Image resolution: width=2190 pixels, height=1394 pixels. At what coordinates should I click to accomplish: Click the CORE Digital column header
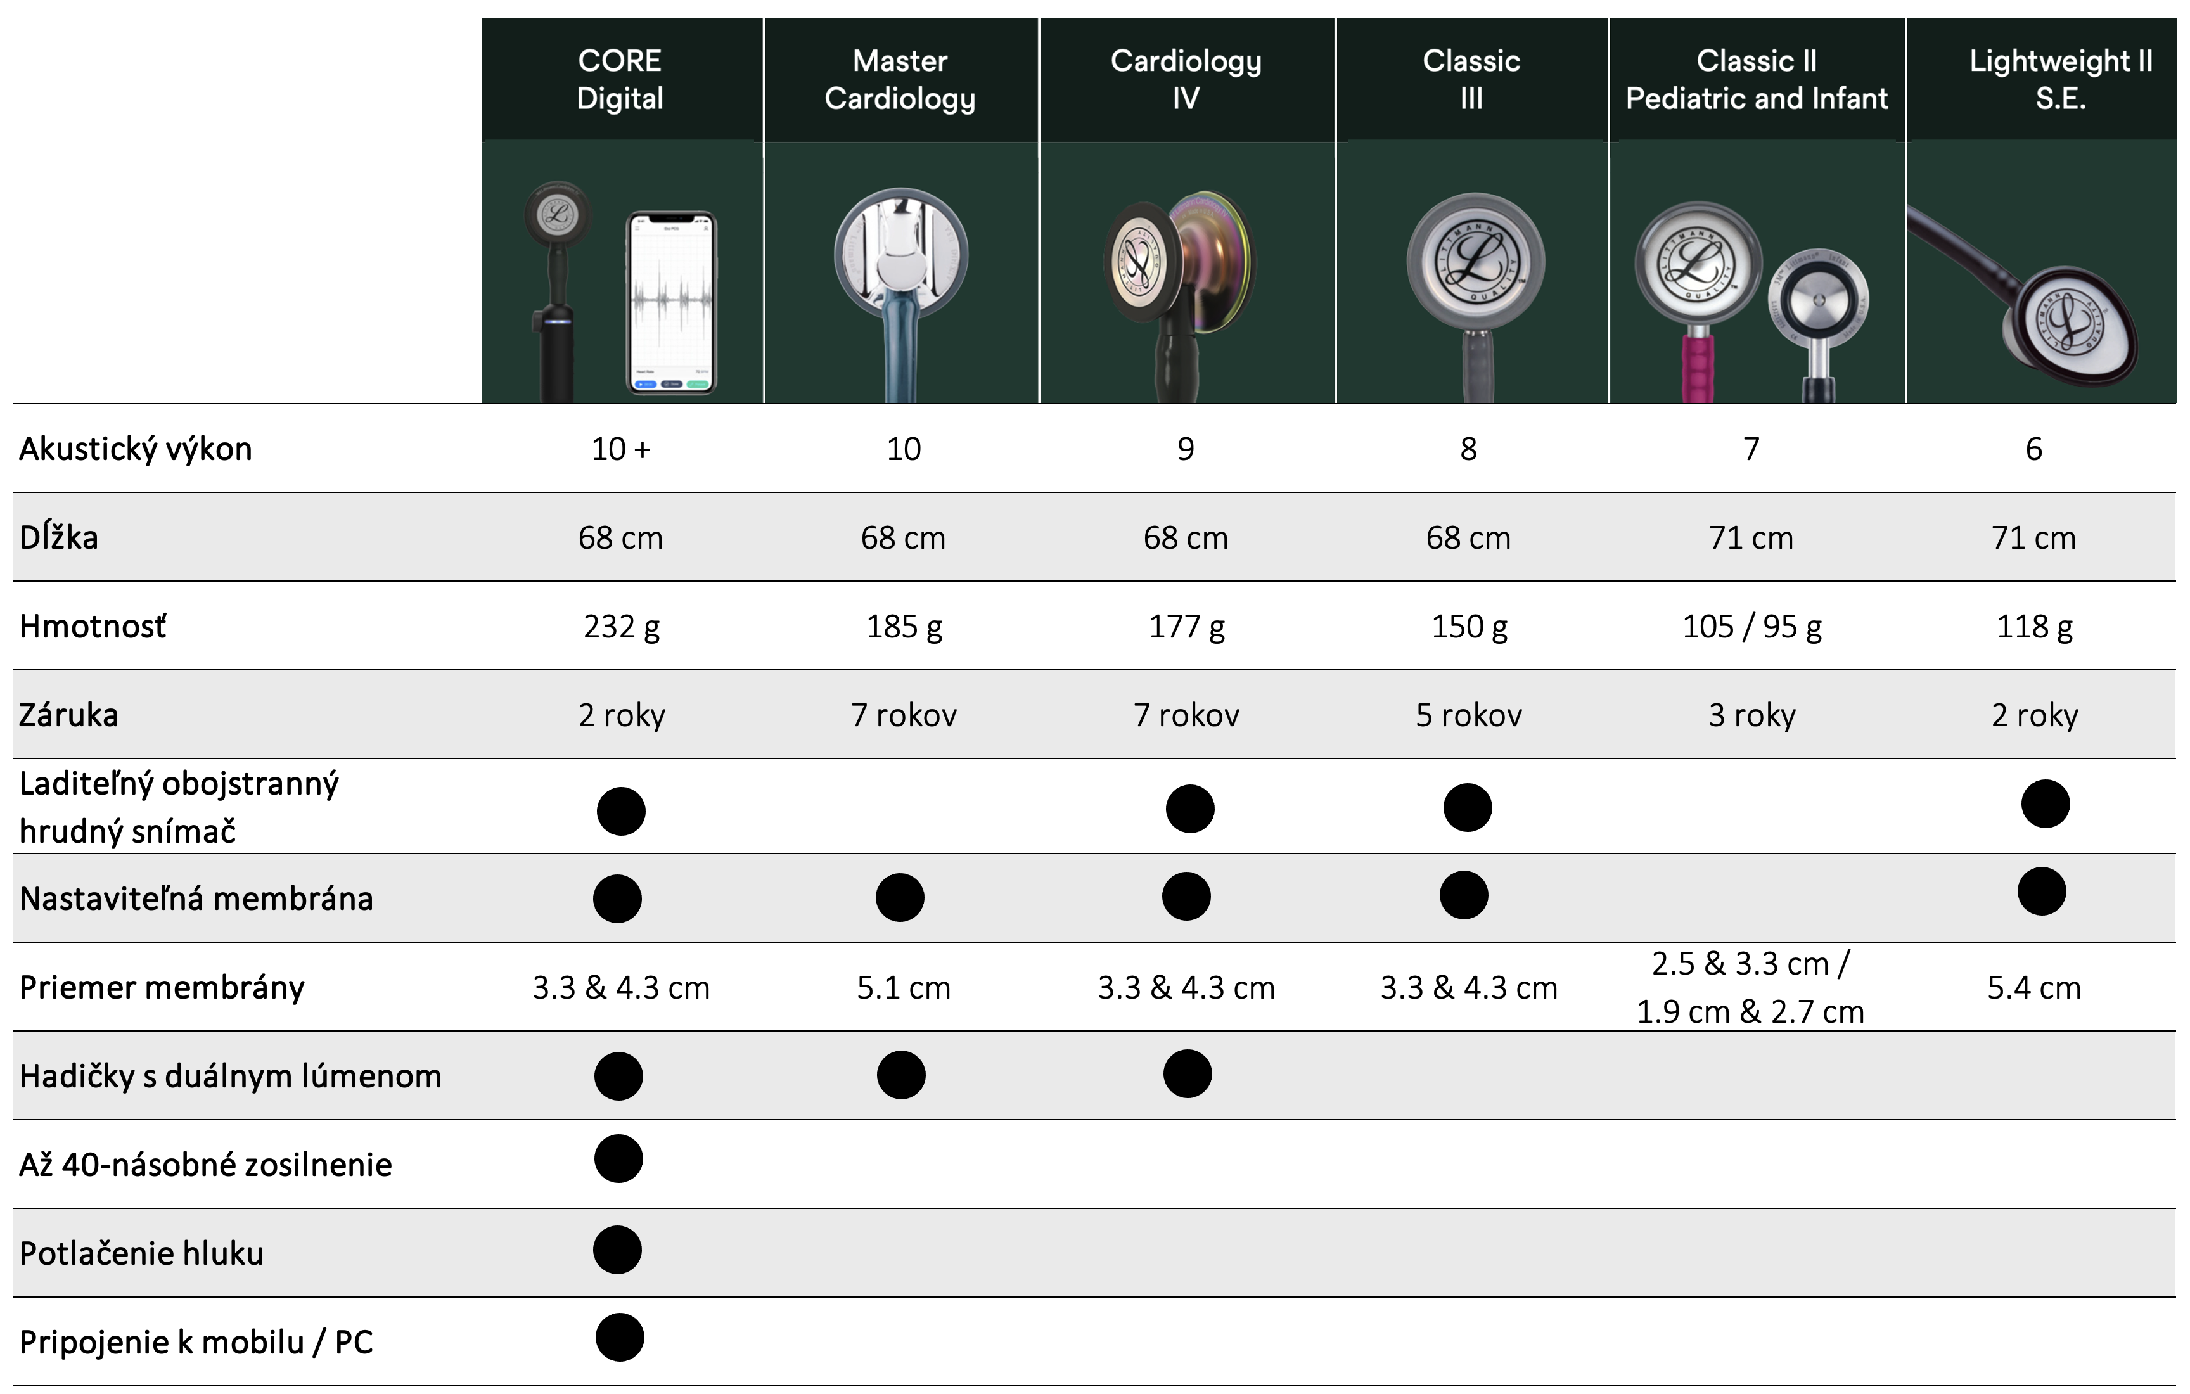tap(620, 79)
